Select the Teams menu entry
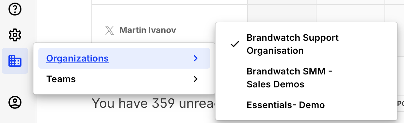This screenshot has width=404, height=123. click(124, 79)
